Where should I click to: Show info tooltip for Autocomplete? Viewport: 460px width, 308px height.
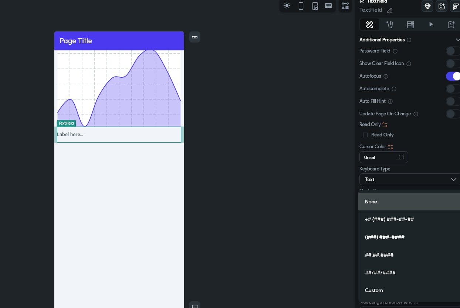pos(394,89)
